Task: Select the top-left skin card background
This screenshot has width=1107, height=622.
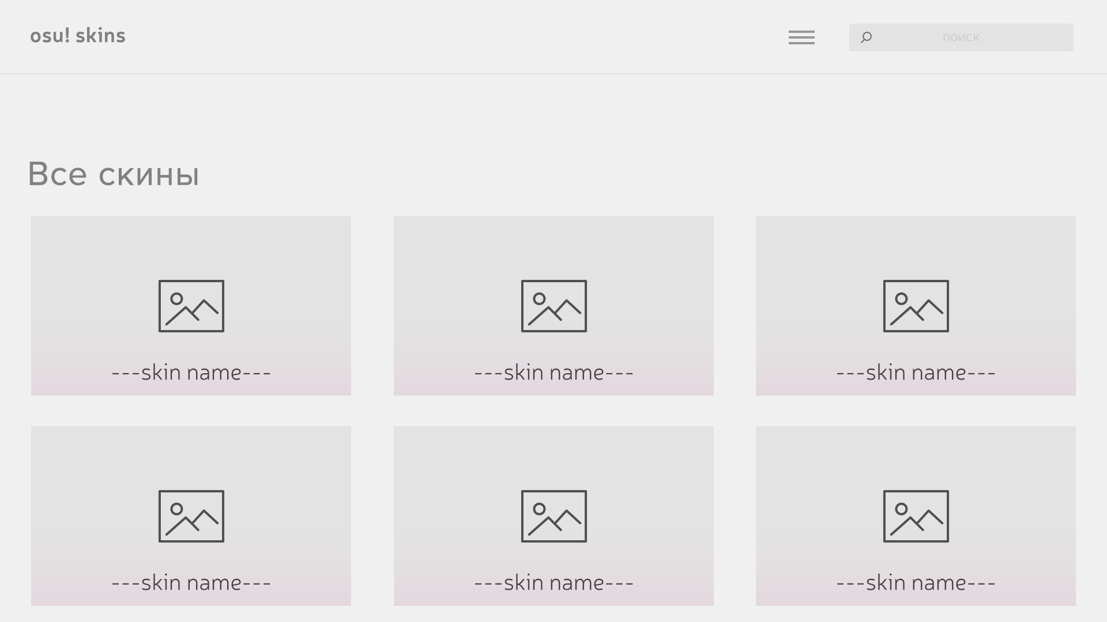Action: pos(86,248)
